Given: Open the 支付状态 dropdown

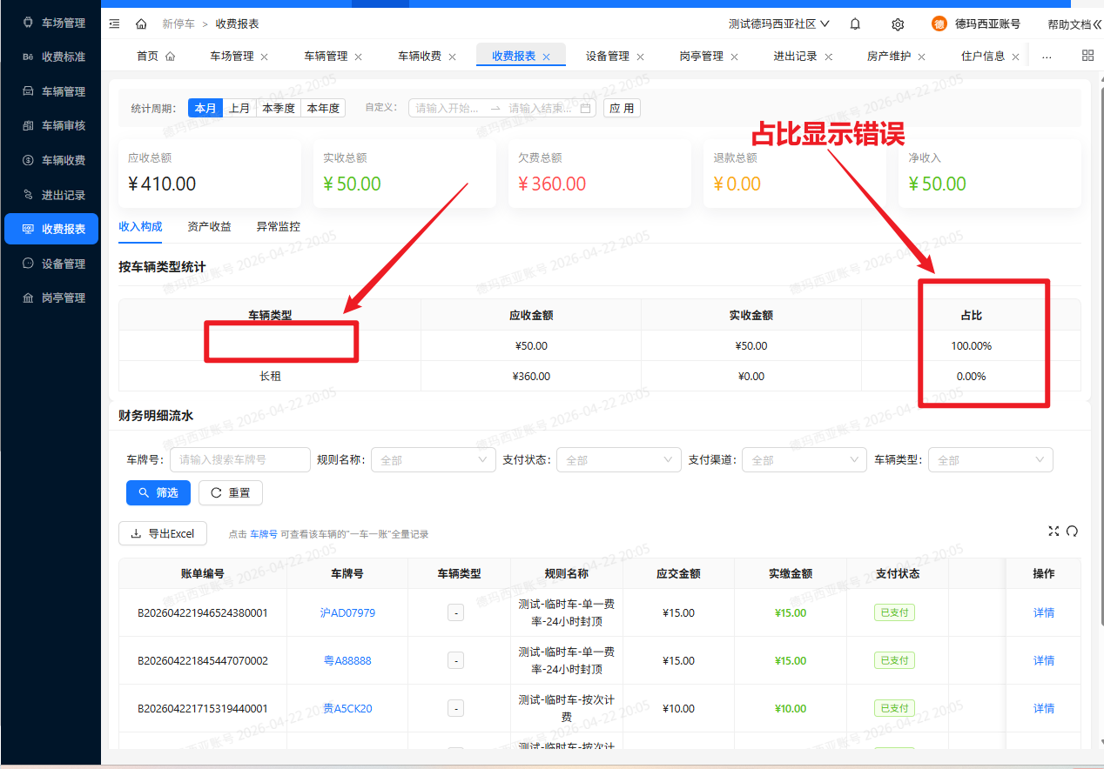Looking at the screenshot, I should pos(617,460).
